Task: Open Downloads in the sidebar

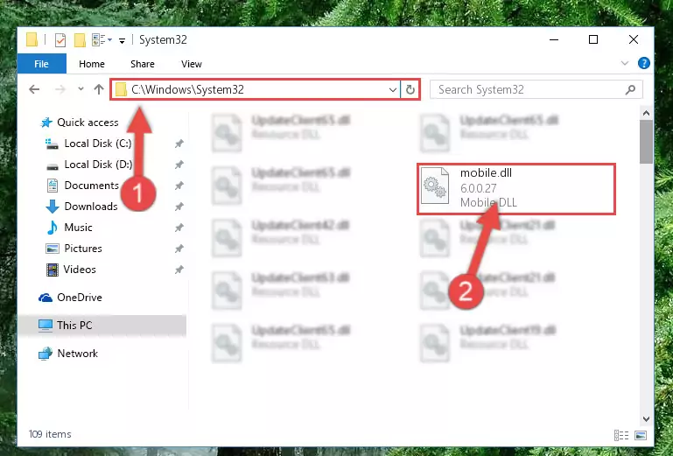Action: pyautogui.click(x=90, y=207)
